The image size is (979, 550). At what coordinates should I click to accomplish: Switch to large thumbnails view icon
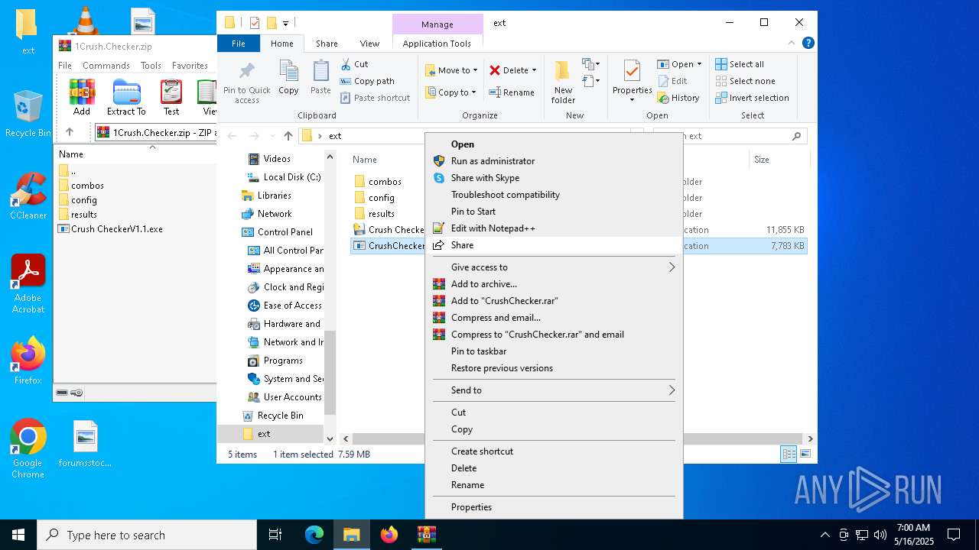[x=805, y=455]
